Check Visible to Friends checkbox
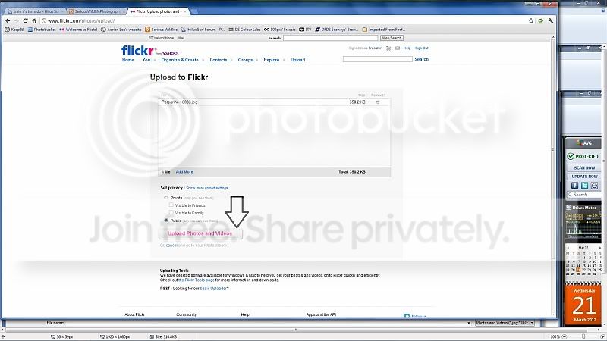The height and width of the screenshot is (341, 607). pyautogui.click(x=171, y=205)
